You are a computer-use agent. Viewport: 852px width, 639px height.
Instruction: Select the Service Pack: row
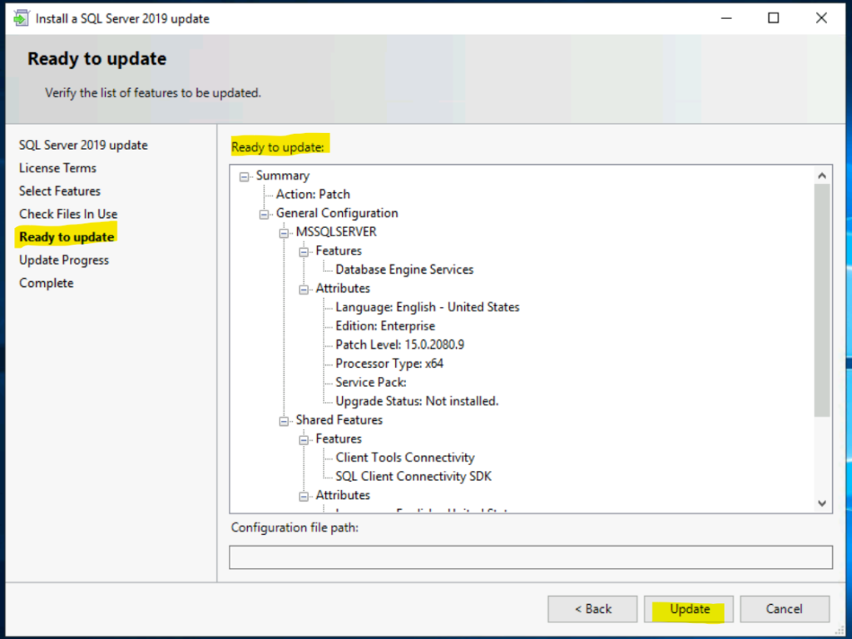[x=370, y=382]
